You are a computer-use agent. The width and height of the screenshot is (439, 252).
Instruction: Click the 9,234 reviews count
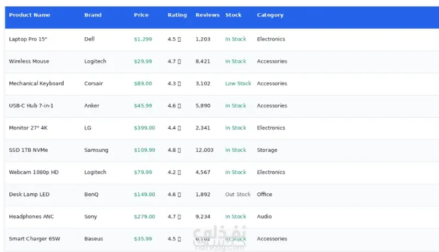(202, 216)
